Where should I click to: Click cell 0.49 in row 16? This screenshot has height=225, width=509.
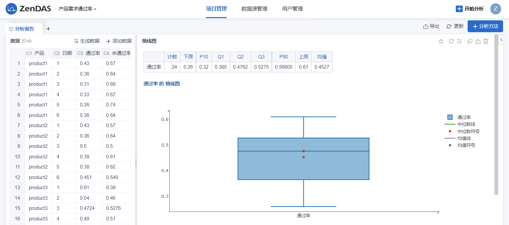(x=89, y=219)
